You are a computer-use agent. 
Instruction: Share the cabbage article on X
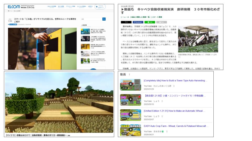(x=126, y=22)
